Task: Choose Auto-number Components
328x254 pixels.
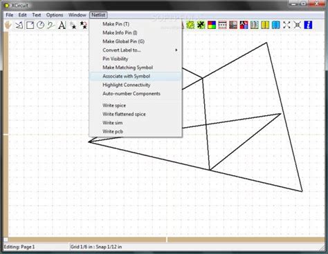Action: pos(136,94)
